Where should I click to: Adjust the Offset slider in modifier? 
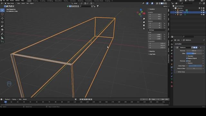[x=194, y=53]
